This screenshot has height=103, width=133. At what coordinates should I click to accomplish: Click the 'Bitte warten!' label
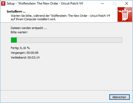(x=19, y=32)
